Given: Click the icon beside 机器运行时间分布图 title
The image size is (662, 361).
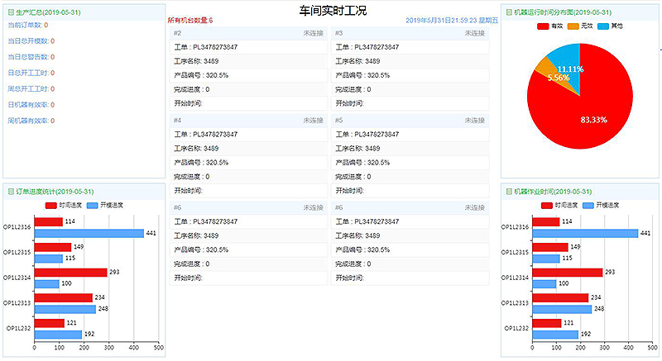Looking at the screenshot, I should click(508, 12).
